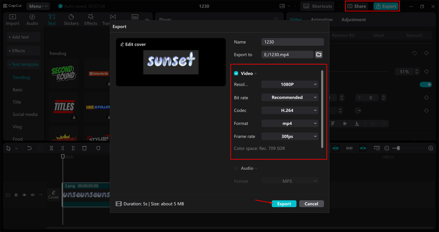Toggle the teal switch in properties panel
The width and height of the screenshot is (439, 232).
point(426,85)
